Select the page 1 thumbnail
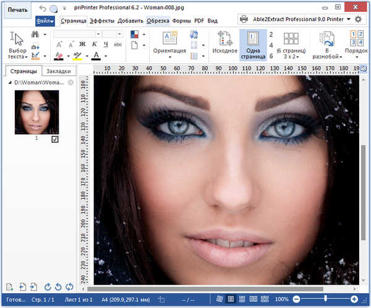371x308 pixels. (x=36, y=112)
